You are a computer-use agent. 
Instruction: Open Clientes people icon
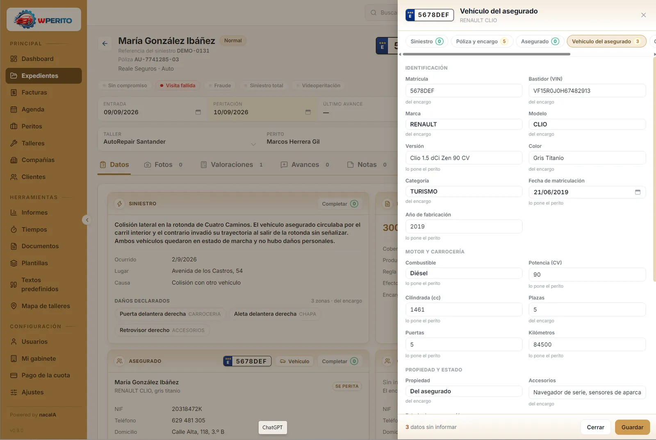click(x=14, y=177)
